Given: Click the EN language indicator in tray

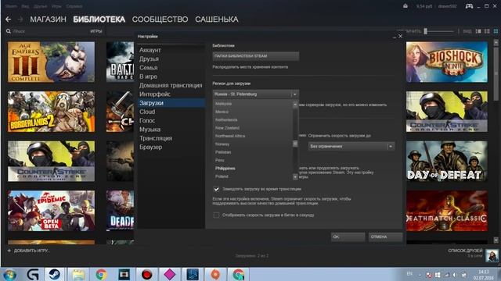Looking at the screenshot, I should (x=409, y=274).
